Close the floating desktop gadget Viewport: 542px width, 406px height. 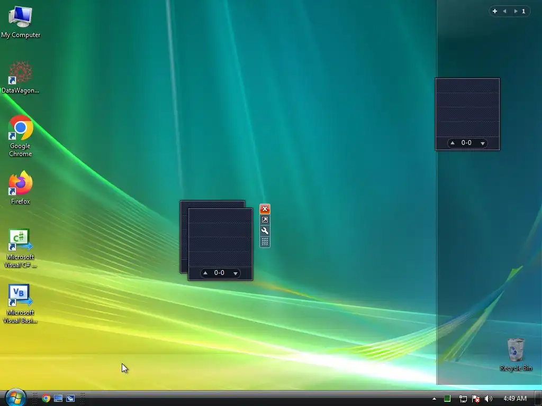point(265,209)
